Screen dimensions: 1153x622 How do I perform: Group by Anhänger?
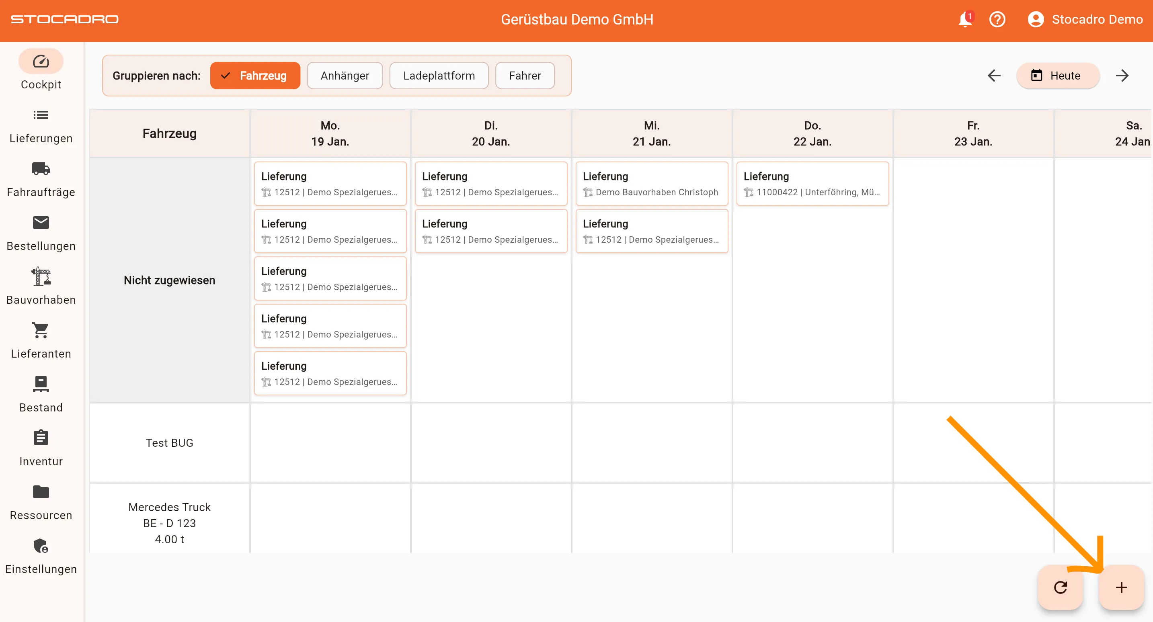coord(345,76)
